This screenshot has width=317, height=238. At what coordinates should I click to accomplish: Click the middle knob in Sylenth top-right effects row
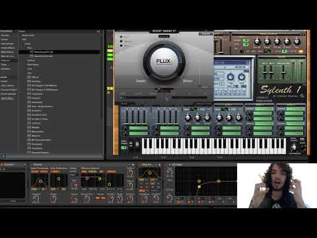(277, 42)
